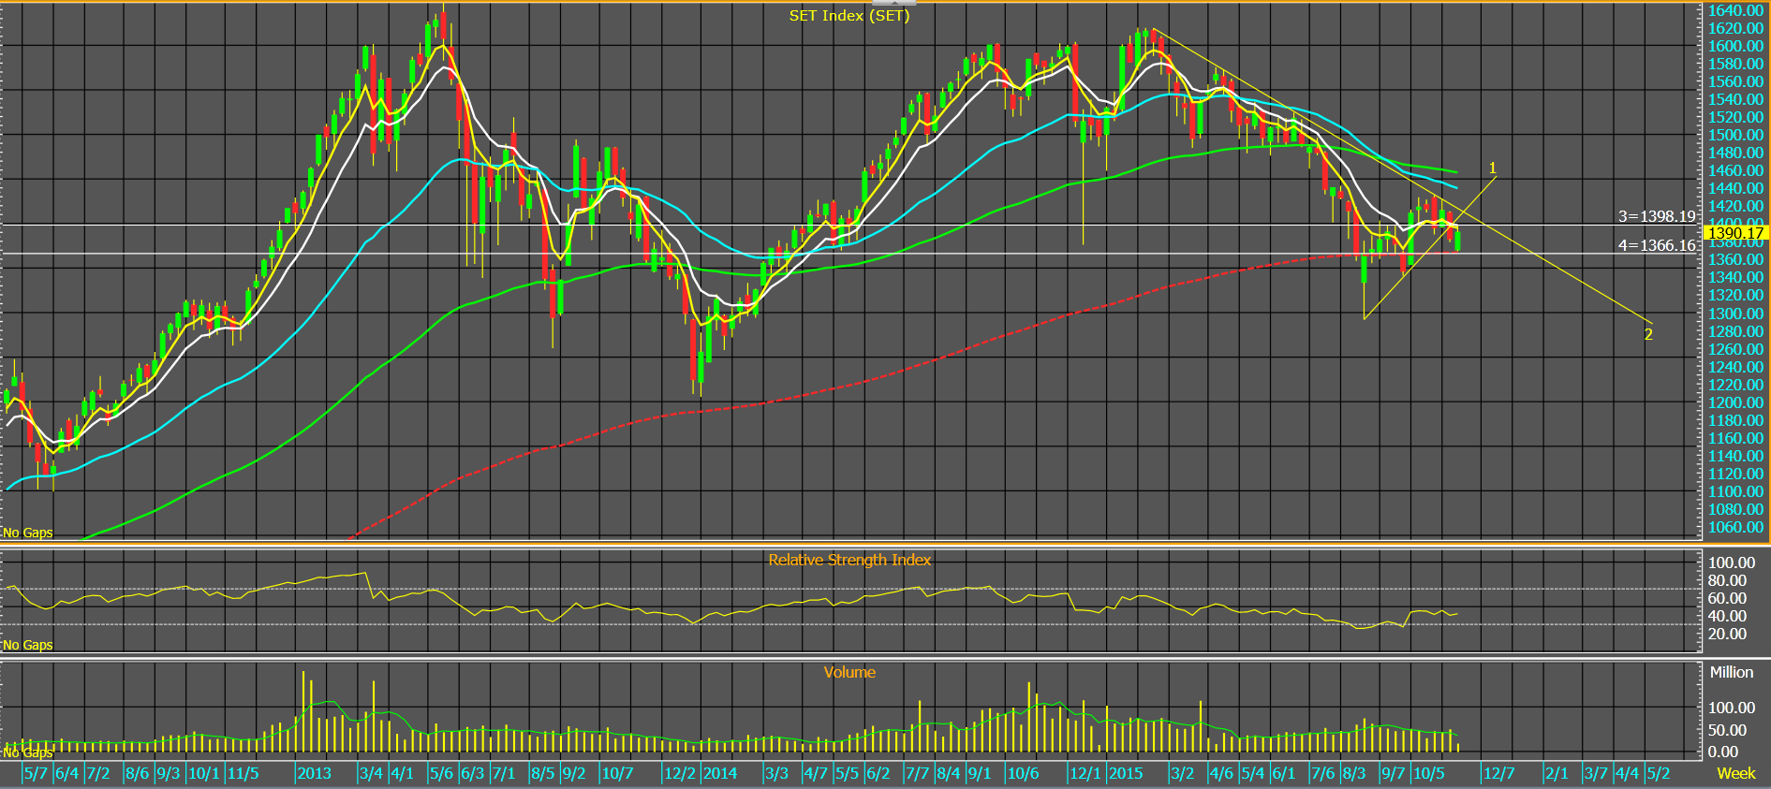The image size is (1771, 789).
Task: Select 1560.00 on the price scale
Action: 1735,81
